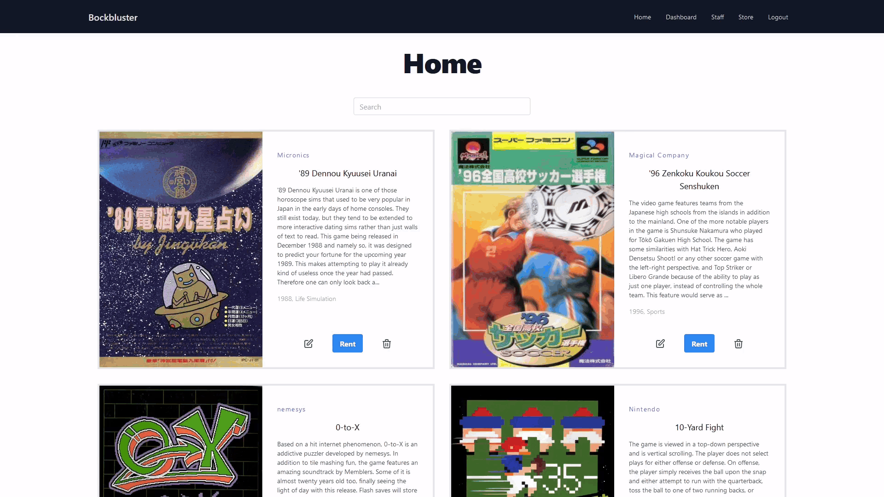Click the delete icon for '96 Zenkoku Koukou Soccer
This screenshot has width=884, height=497.
(739, 344)
